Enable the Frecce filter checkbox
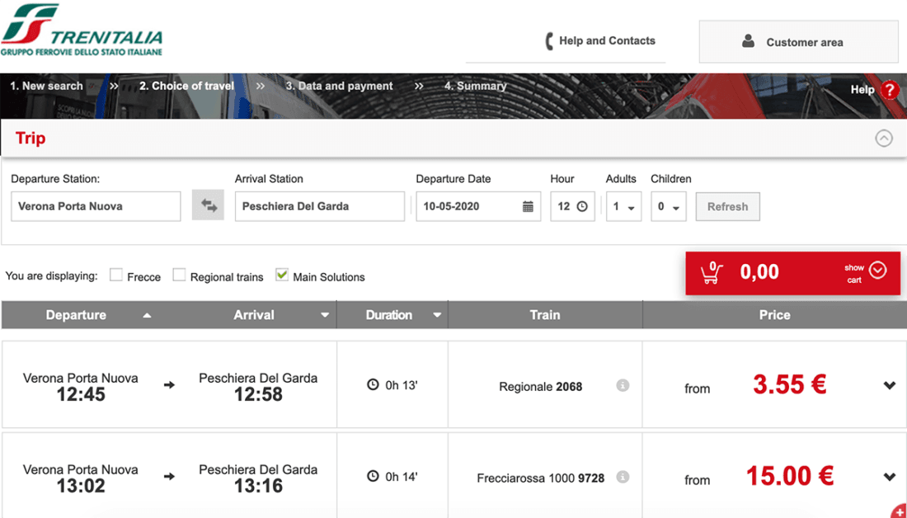 pyautogui.click(x=116, y=275)
